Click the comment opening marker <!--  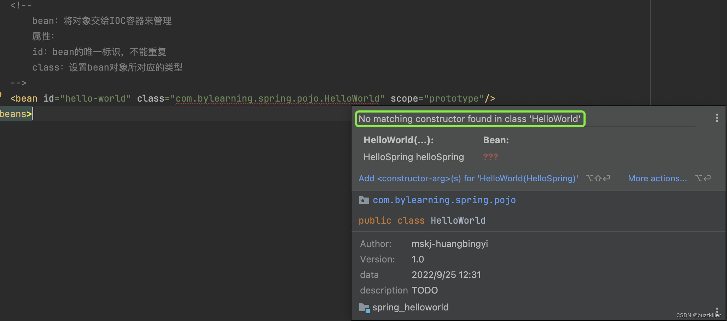[x=21, y=5]
